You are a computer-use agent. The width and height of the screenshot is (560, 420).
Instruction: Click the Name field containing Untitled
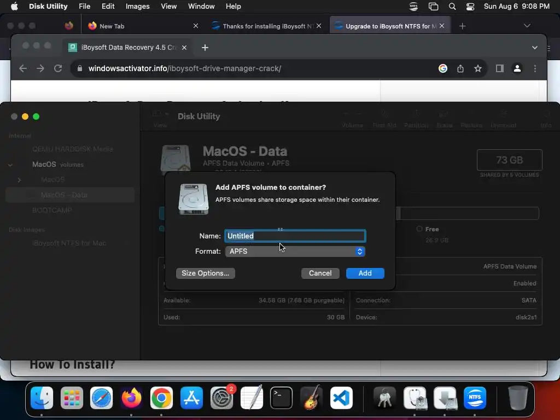coord(295,236)
